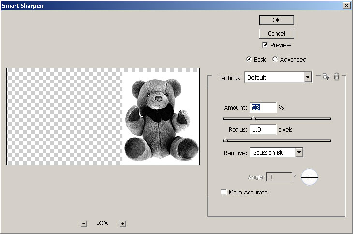Click the OK button
The height and width of the screenshot is (234, 353).
pos(277,20)
